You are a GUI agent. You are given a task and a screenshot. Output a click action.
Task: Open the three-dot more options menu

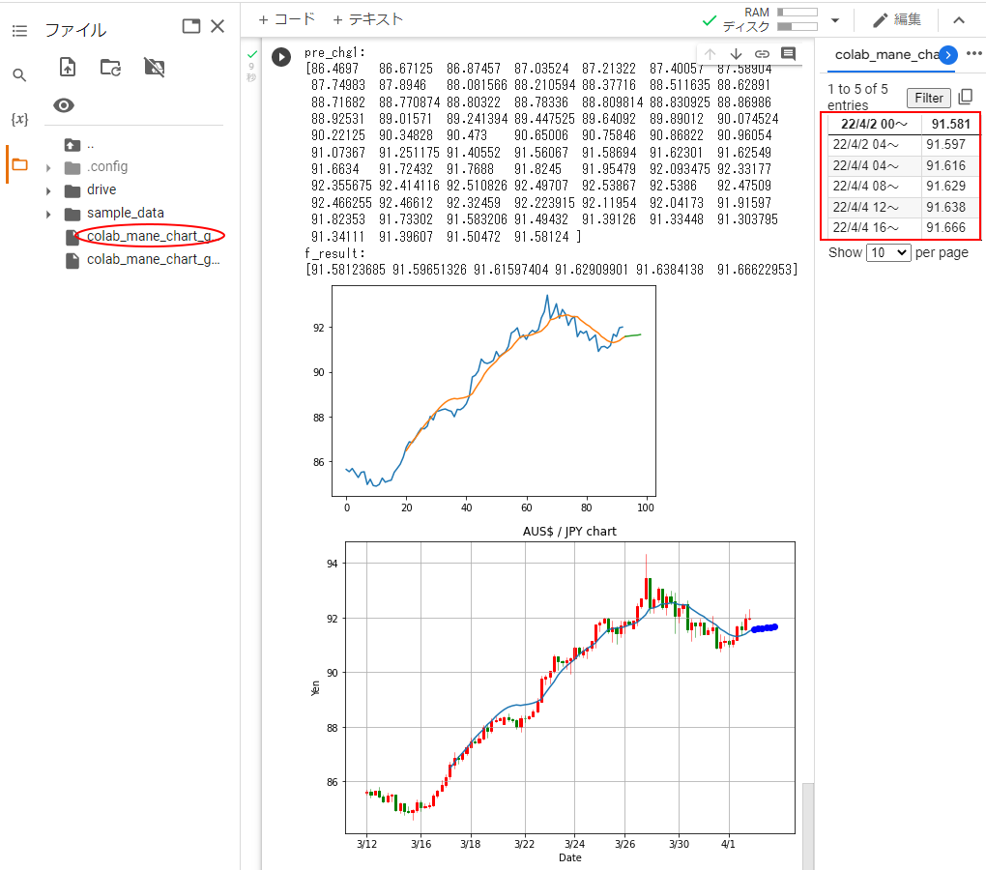(x=973, y=53)
